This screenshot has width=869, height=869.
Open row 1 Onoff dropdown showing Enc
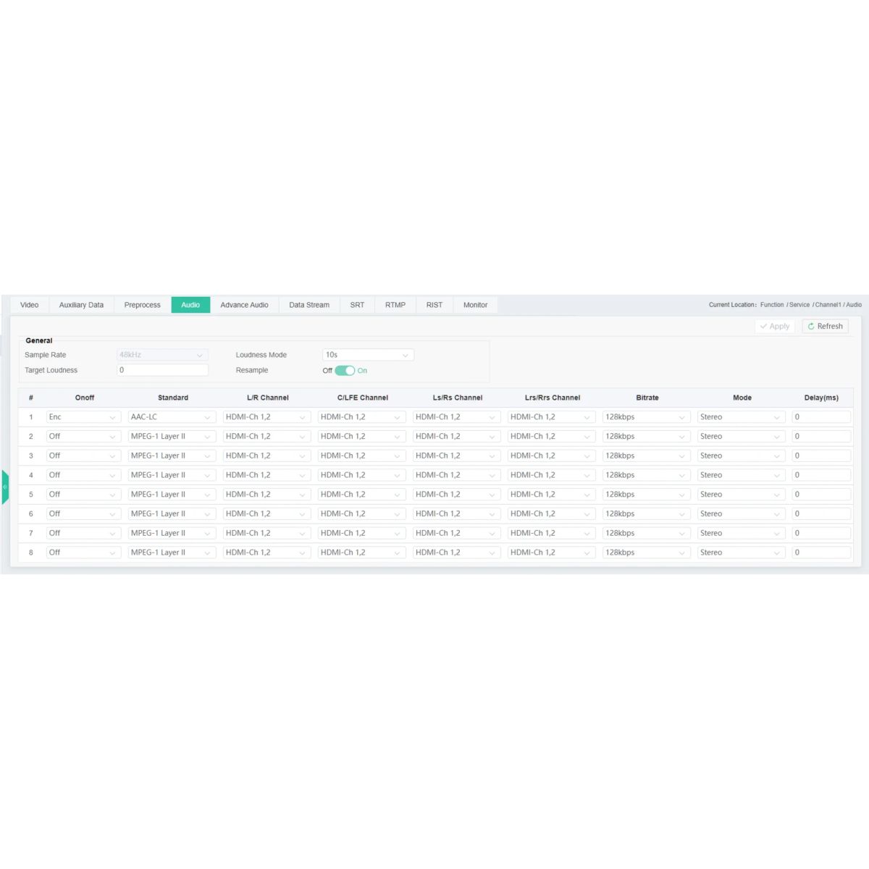(x=83, y=417)
